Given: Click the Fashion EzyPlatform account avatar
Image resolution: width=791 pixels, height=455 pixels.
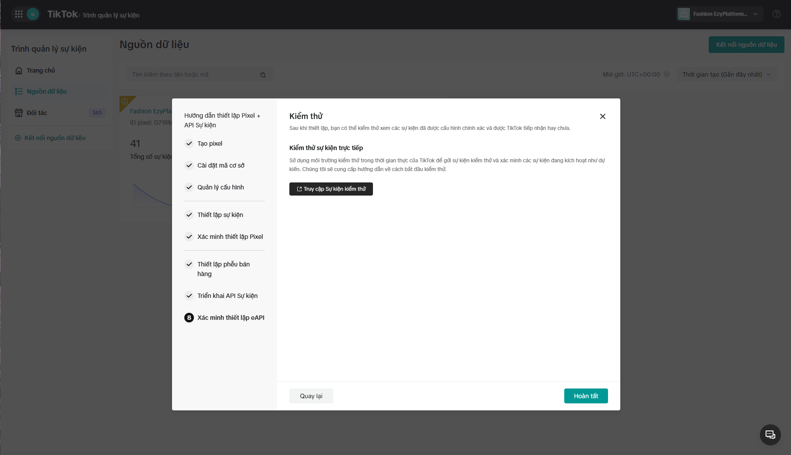Looking at the screenshot, I should [684, 14].
